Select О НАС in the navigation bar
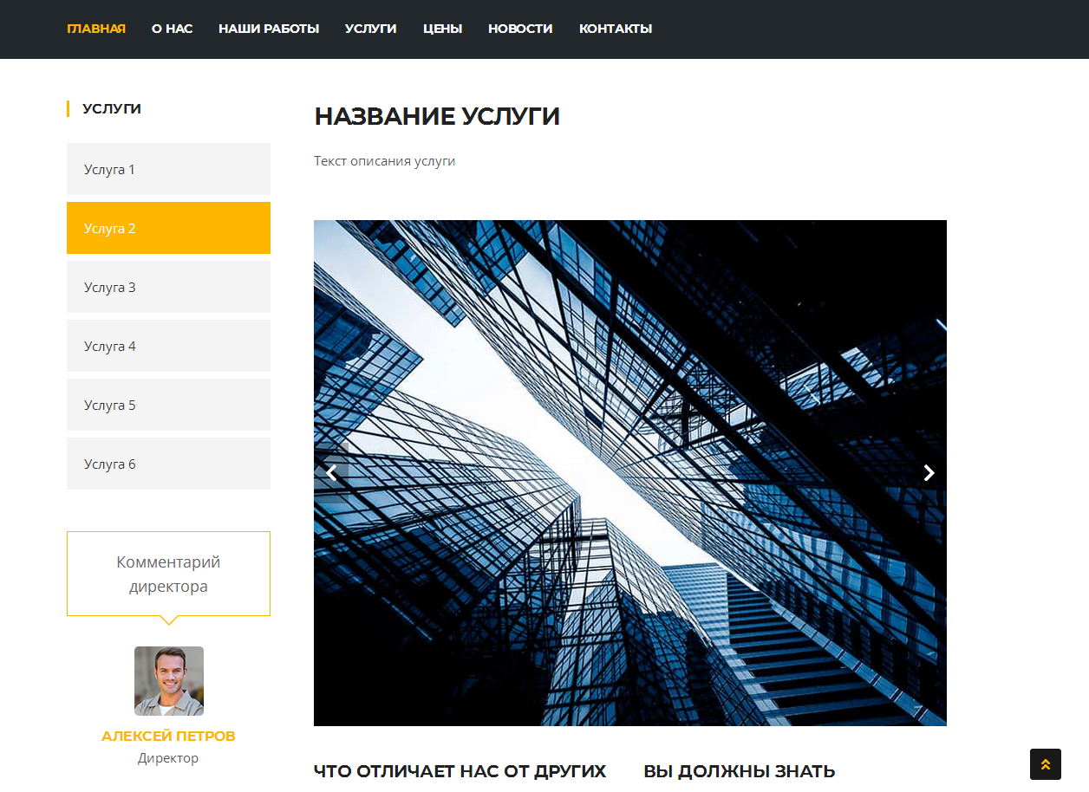Screen dimensions: 1089x792 point(172,28)
